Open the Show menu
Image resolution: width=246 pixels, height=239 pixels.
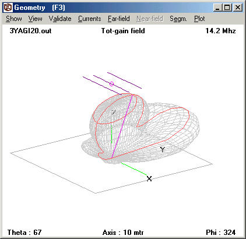(x=14, y=19)
